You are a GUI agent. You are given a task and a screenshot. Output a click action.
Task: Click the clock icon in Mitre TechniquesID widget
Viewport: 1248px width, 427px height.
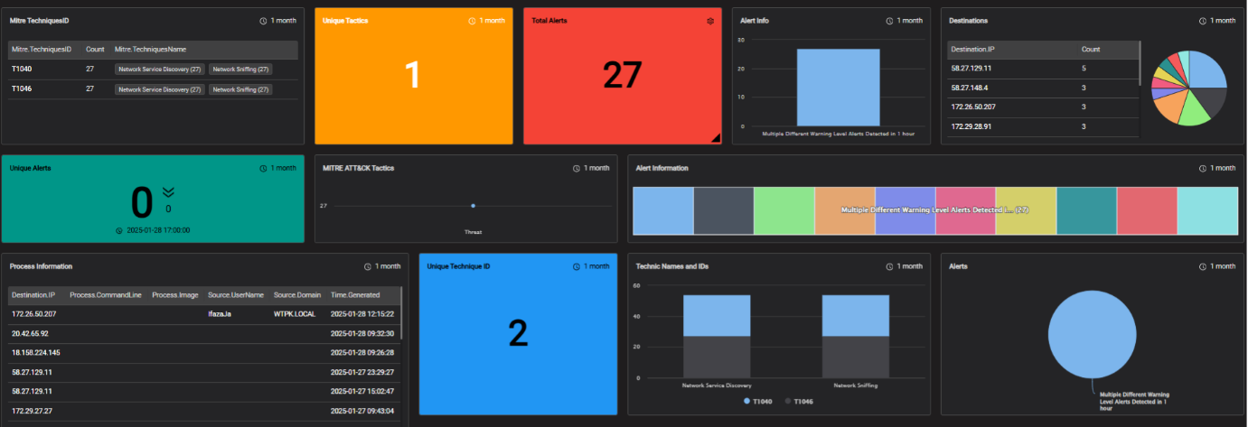click(264, 20)
